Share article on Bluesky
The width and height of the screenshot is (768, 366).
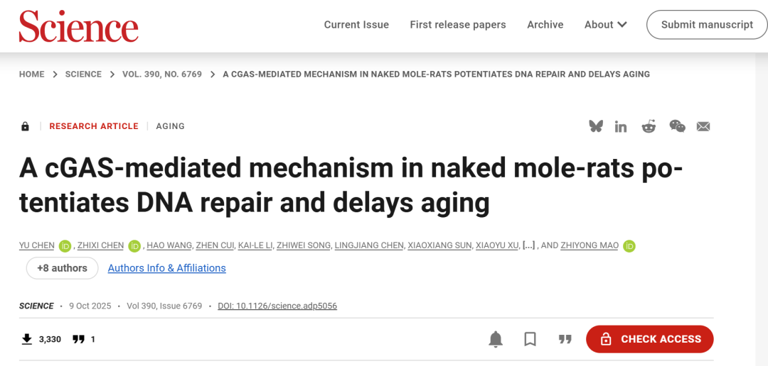click(x=596, y=126)
